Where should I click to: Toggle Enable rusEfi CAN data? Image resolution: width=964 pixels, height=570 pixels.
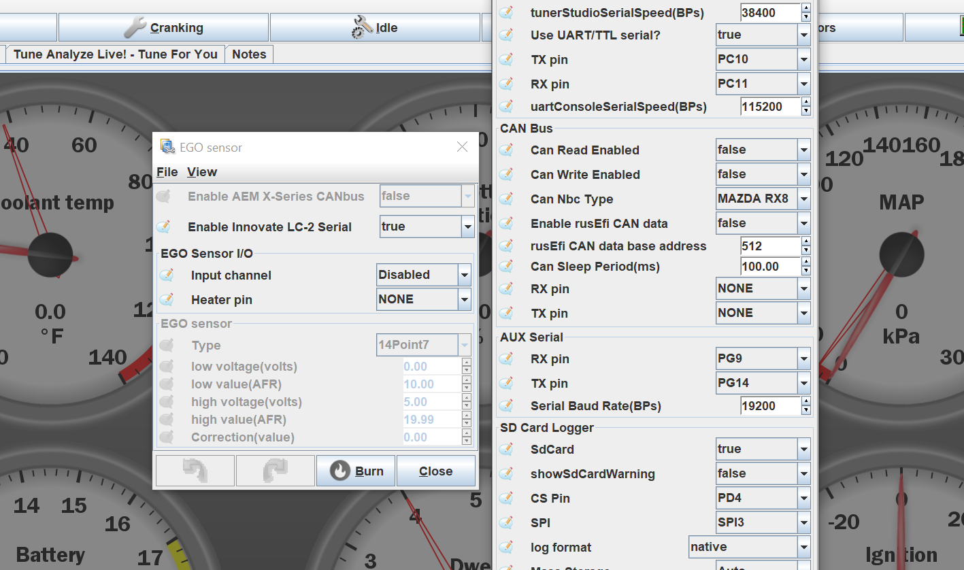803,222
